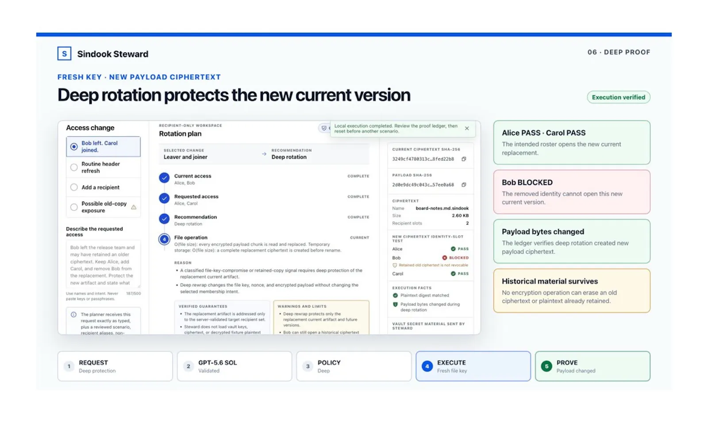Viewport: 708px width, 423px height.
Task: Copy the payload SHA-256 hash
Action: (464, 185)
